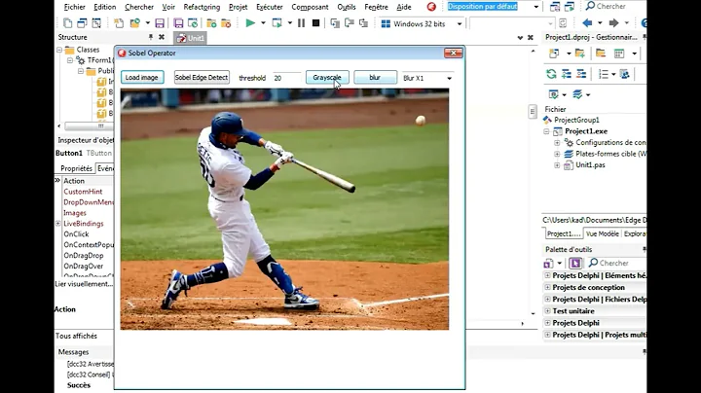701x393 pixels.
Task: Open the Blur X1 combo box
Action: coord(449,78)
